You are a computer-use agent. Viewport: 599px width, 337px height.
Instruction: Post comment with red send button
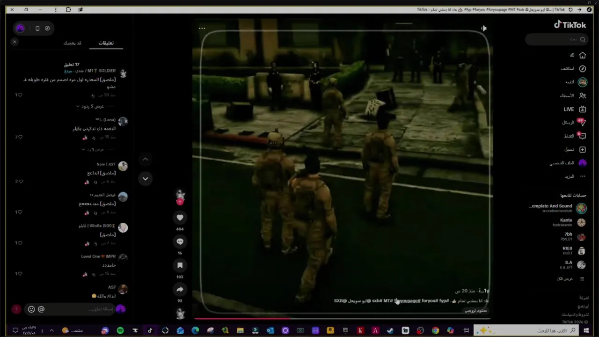(x=16, y=309)
